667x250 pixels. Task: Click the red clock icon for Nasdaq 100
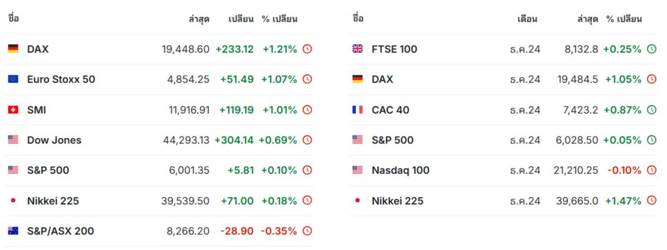651,171
